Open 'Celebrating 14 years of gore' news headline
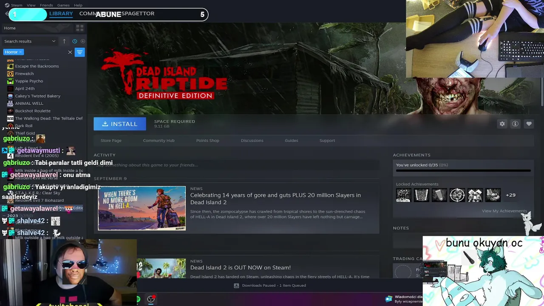Viewport: 544px width, 306px height. 275,198
